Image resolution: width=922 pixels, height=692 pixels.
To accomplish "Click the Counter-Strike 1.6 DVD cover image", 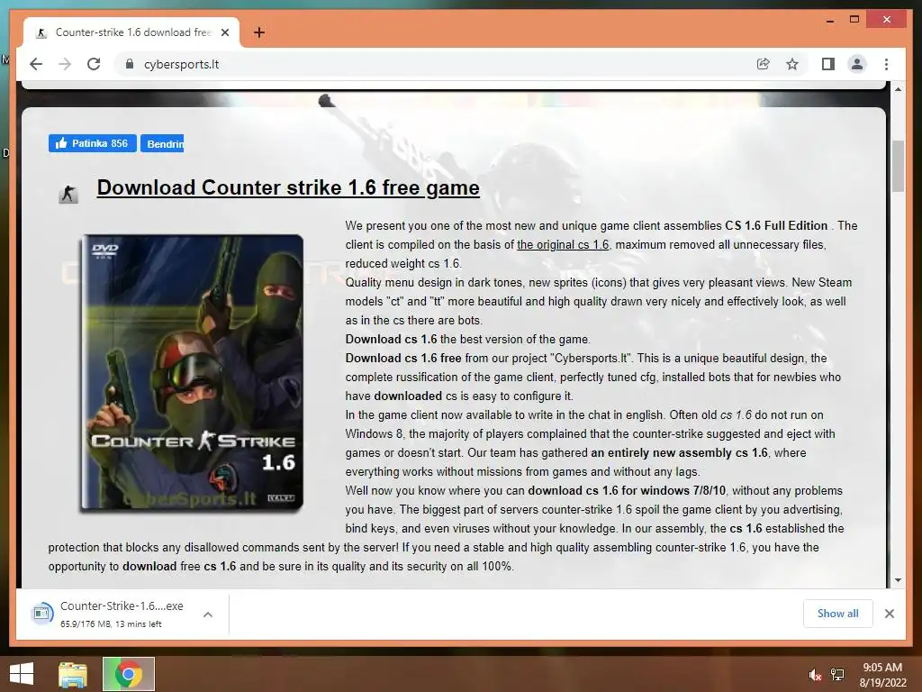I will click(193, 372).
